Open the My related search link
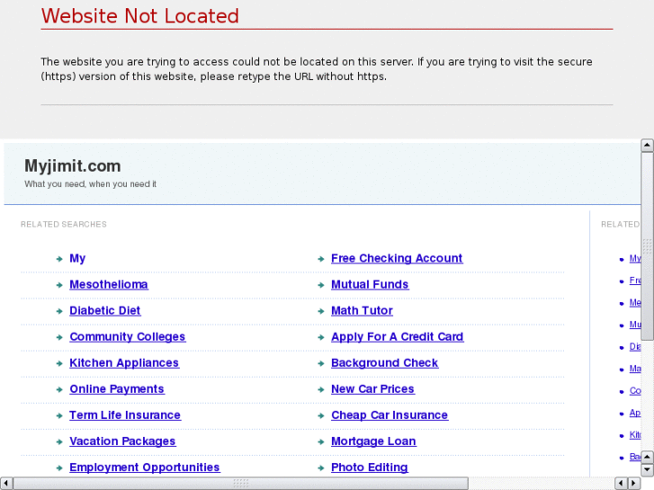 pyautogui.click(x=77, y=259)
